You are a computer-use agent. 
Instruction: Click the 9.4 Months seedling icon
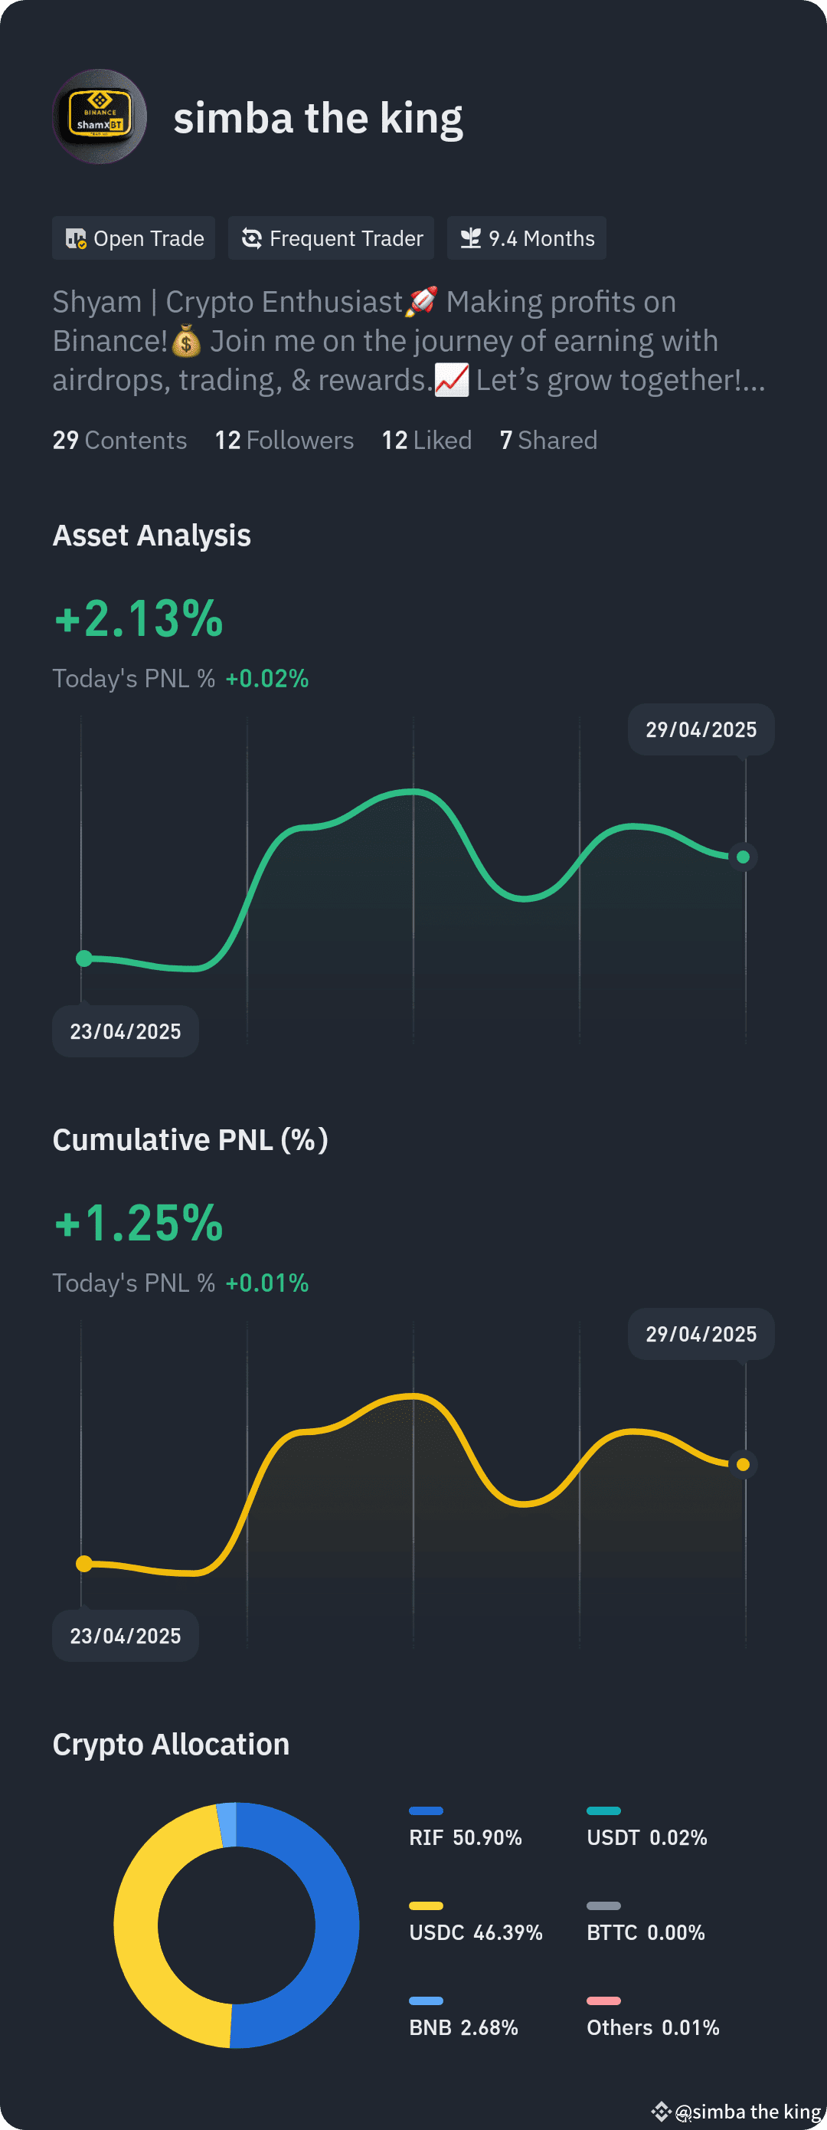470,238
